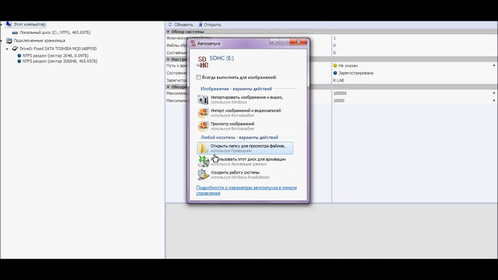Click the 'Обновить' toolbar button

181,24
